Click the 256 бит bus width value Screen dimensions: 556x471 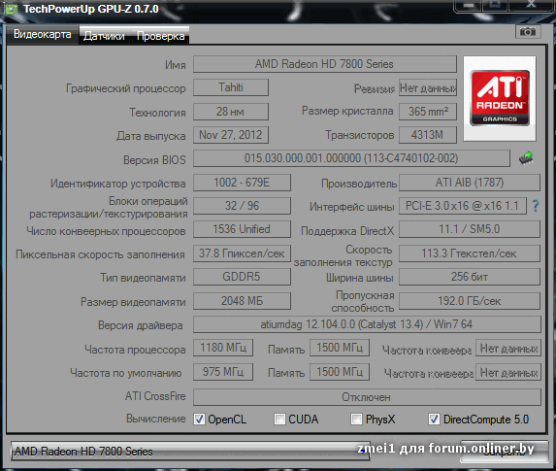470,277
